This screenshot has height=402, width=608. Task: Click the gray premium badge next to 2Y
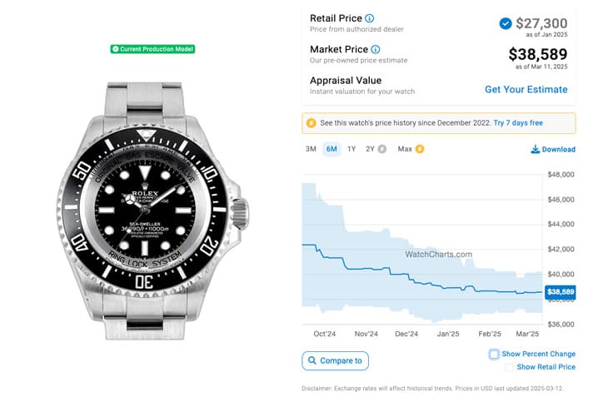pos(382,149)
